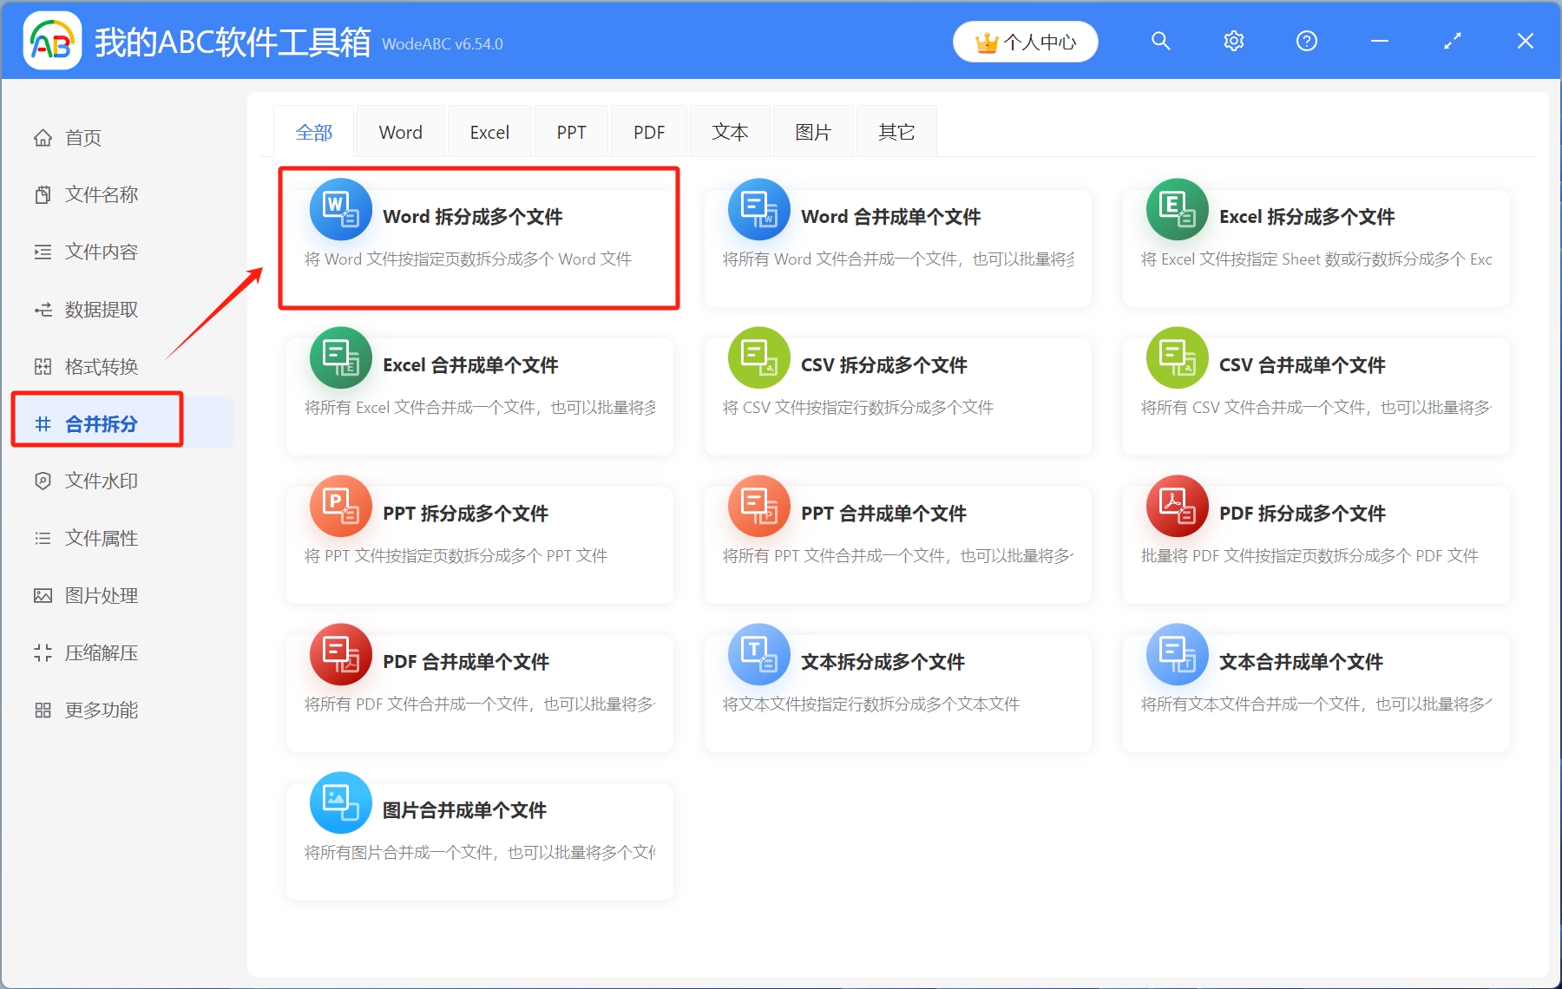Open the help question-mark icon
Image resolution: width=1562 pixels, height=989 pixels.
tap(1306, 40)
